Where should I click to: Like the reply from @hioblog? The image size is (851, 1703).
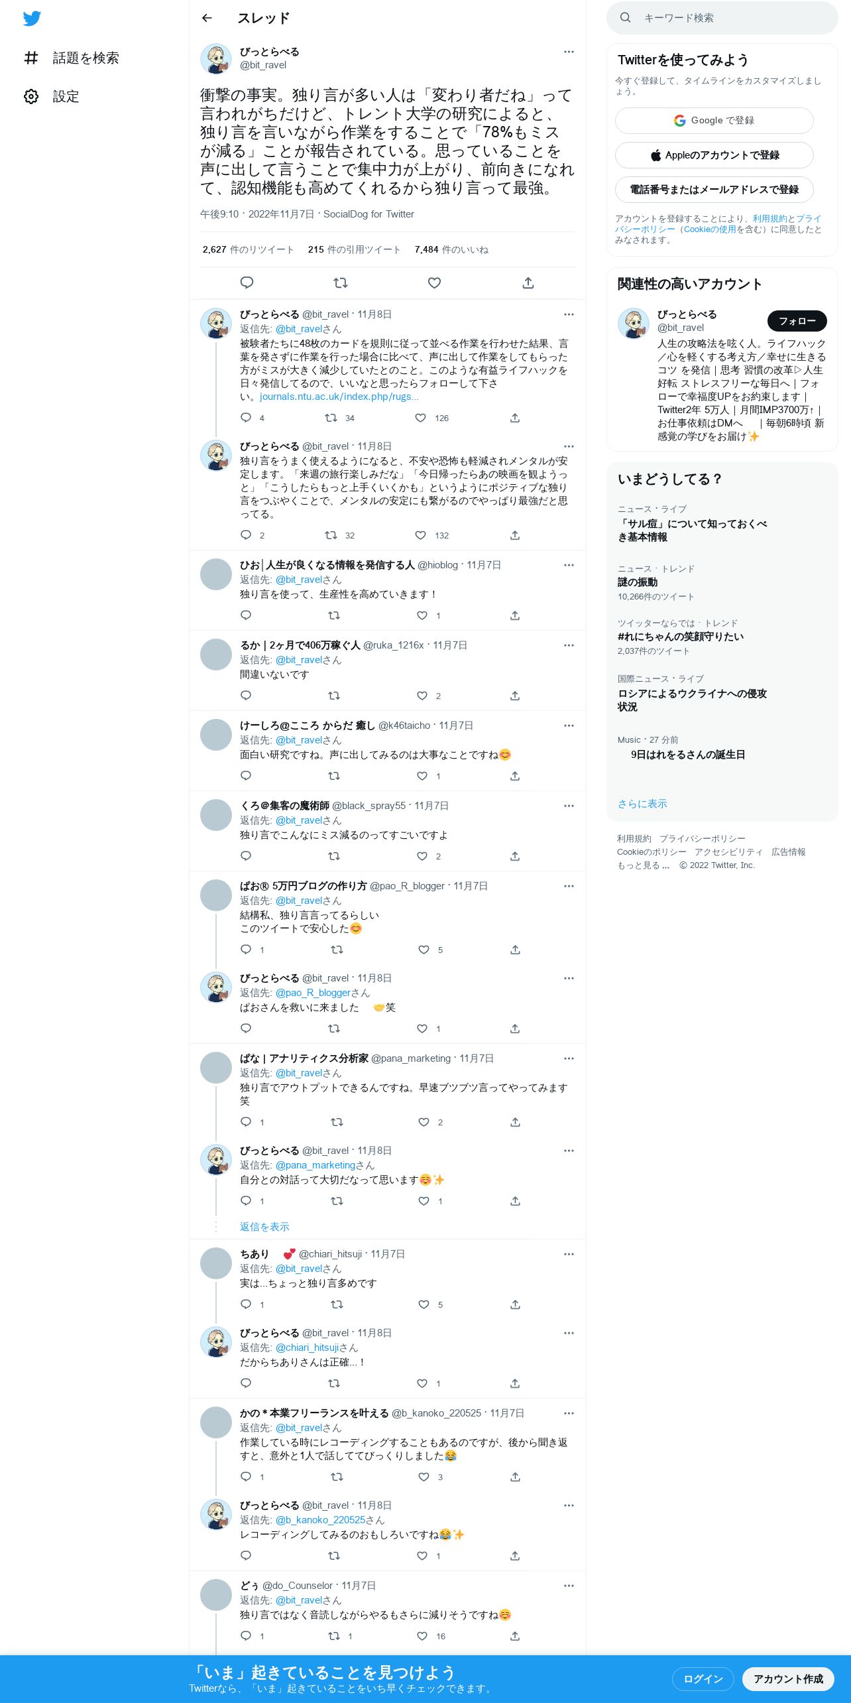pos(422,615)
